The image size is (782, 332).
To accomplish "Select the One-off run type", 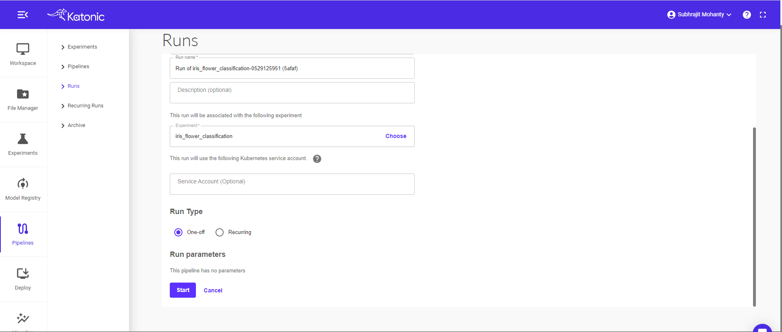I will coord(178,232).
